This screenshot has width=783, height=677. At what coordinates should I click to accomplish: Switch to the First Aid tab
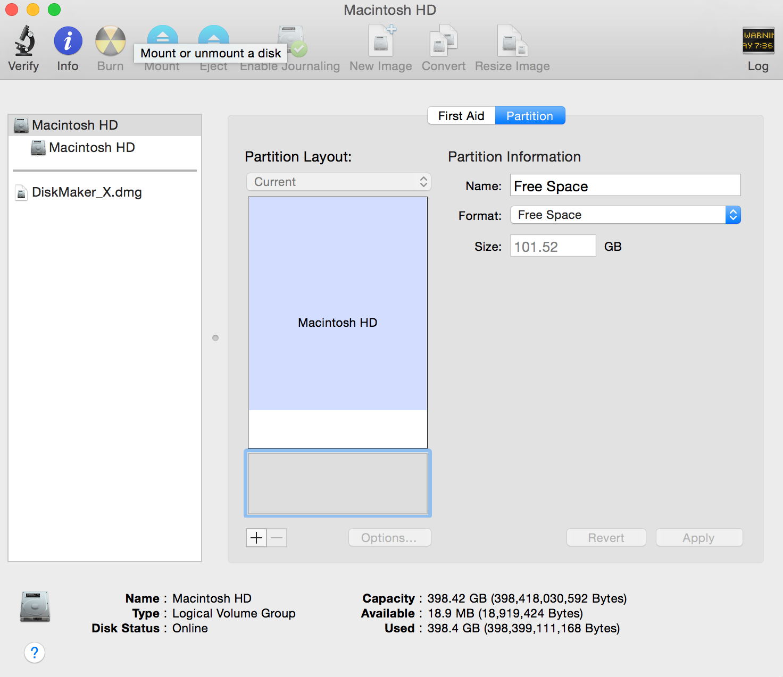(x=461, y=116)
